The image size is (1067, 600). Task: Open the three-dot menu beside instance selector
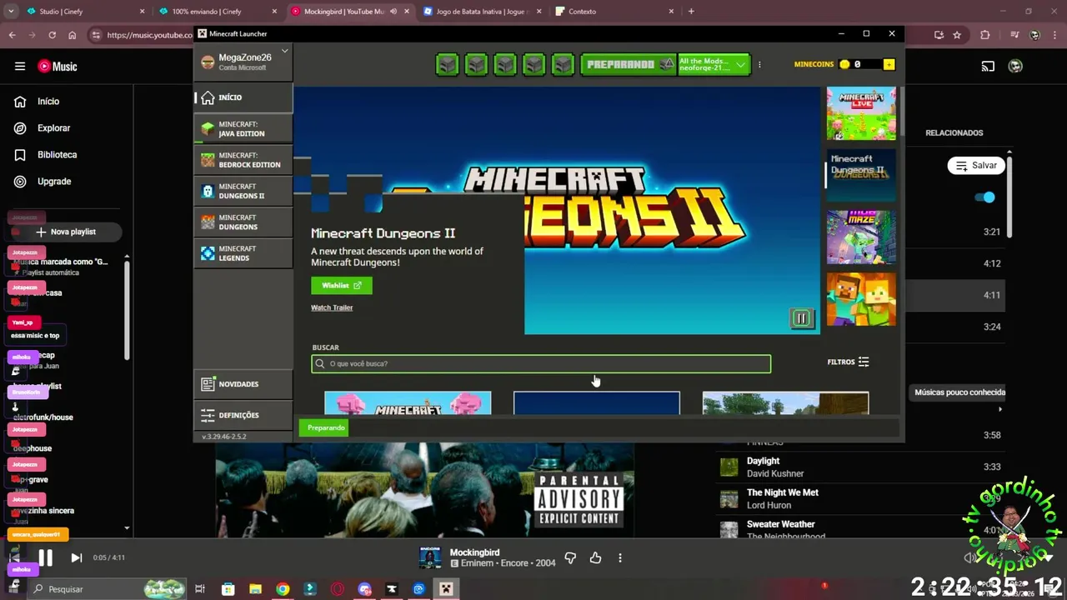759,64
